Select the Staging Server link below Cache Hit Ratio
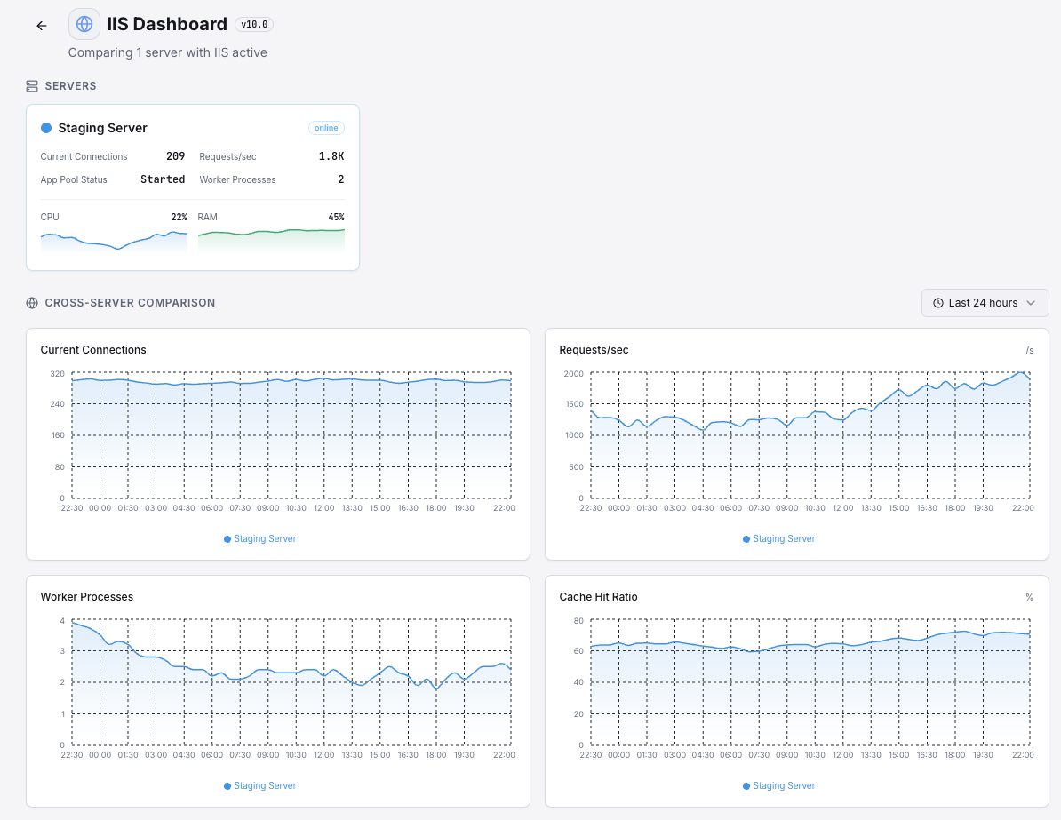Image resolution: width=1061 pixels, height=820 pixels. (x=782, y=785)
